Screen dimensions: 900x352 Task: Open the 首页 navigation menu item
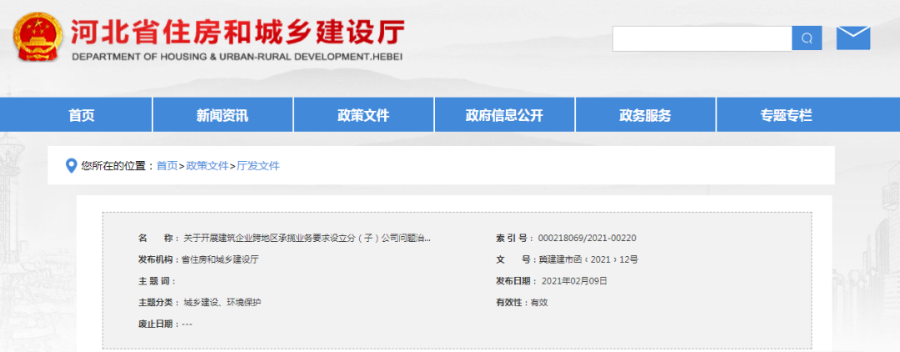82,116
